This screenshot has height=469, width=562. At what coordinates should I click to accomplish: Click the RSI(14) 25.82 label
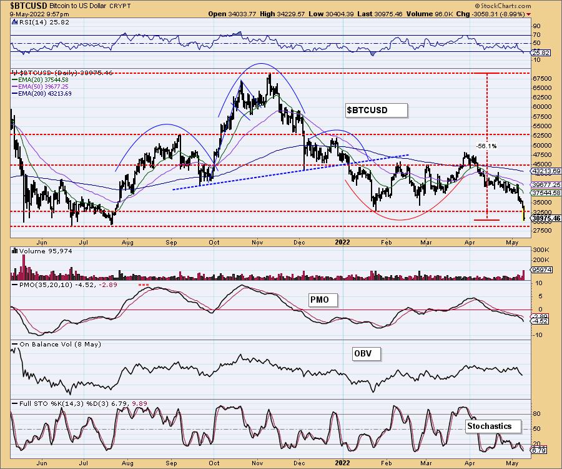pyautogui.click(x=44, y=22)
